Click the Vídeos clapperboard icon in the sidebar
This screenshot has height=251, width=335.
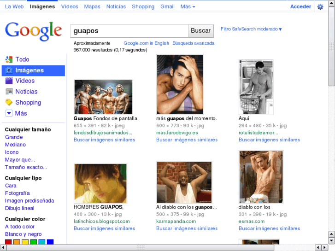pyautogui.click(x=9, y=81)
